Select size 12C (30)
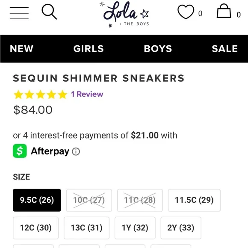 pyautogui.click(x=36, y=228)
